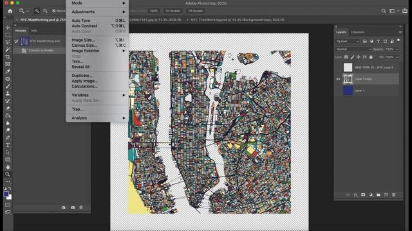This screenshot has width=412, height=231.
Task: Open the Opacity slider dropdown arrow
Action: 397,49
